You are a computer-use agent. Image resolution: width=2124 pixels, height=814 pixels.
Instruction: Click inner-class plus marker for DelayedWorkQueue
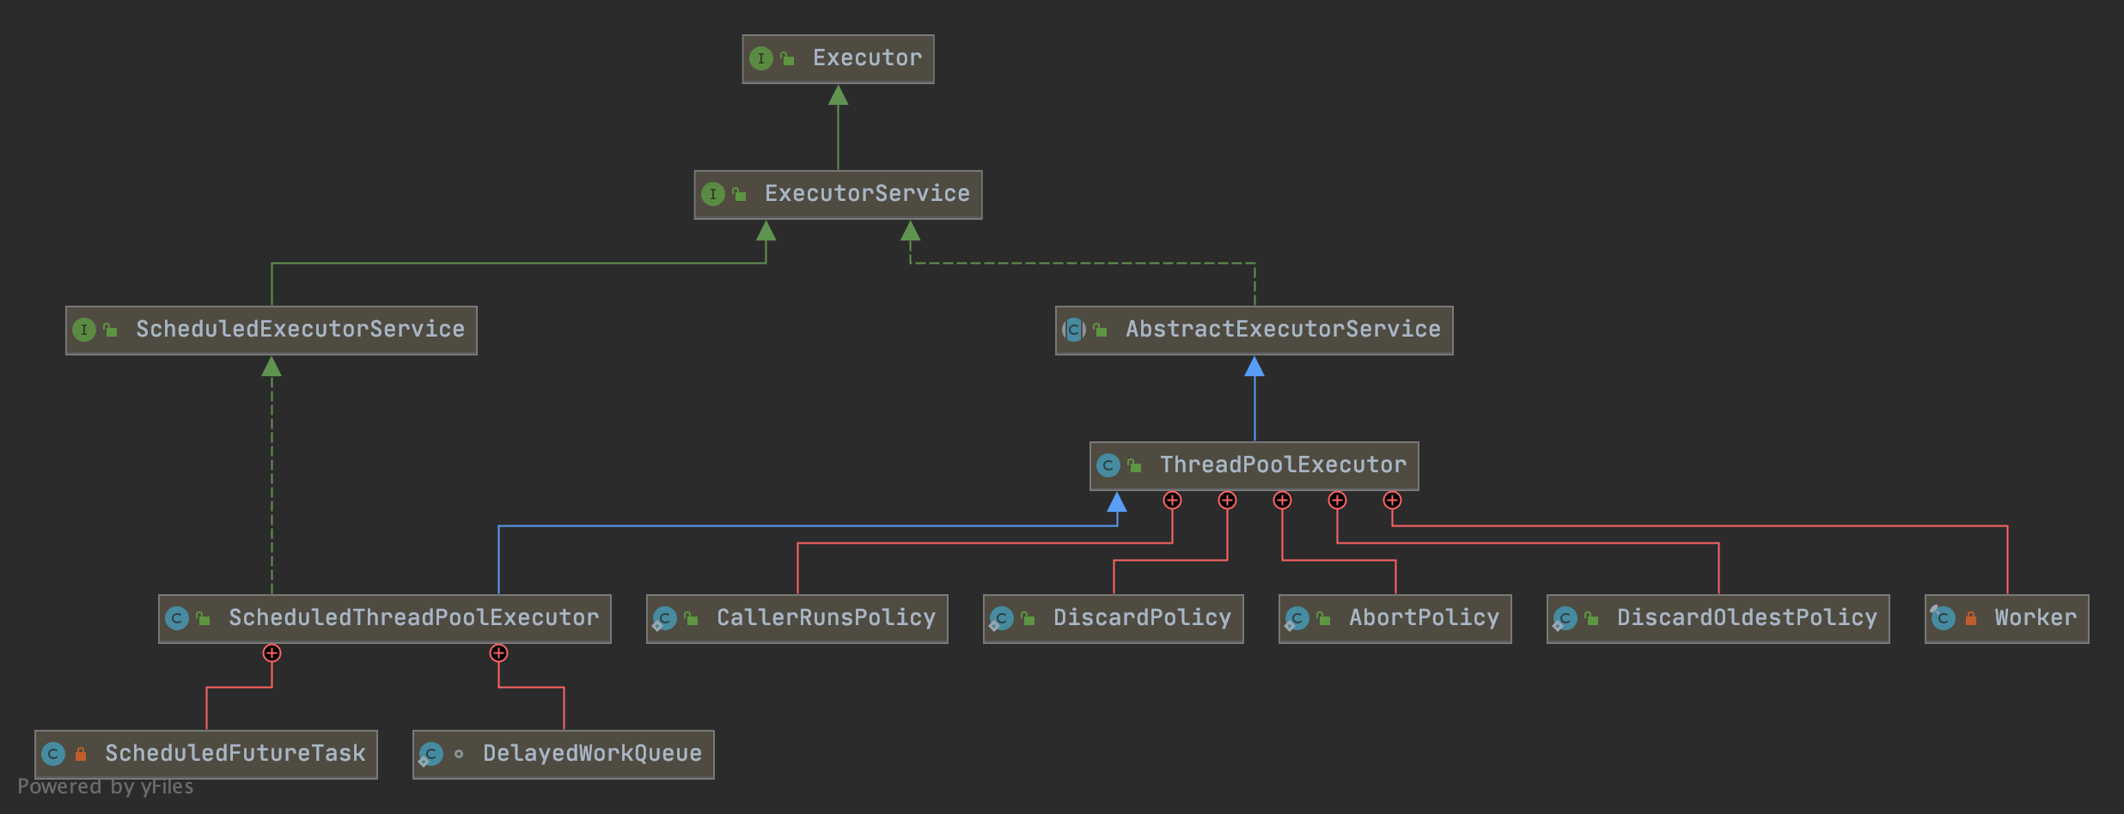[498, 653]
